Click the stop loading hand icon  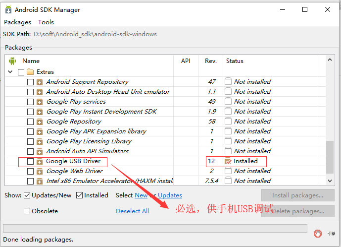click(x=318, y=233)
